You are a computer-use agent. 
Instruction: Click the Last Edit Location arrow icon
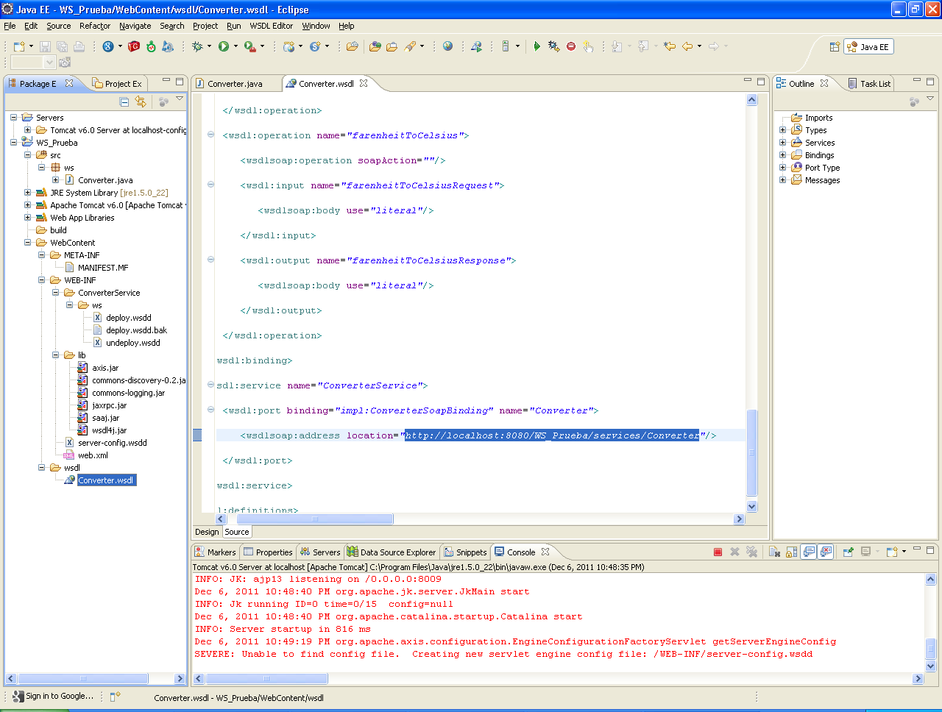(x=670, y=46)
